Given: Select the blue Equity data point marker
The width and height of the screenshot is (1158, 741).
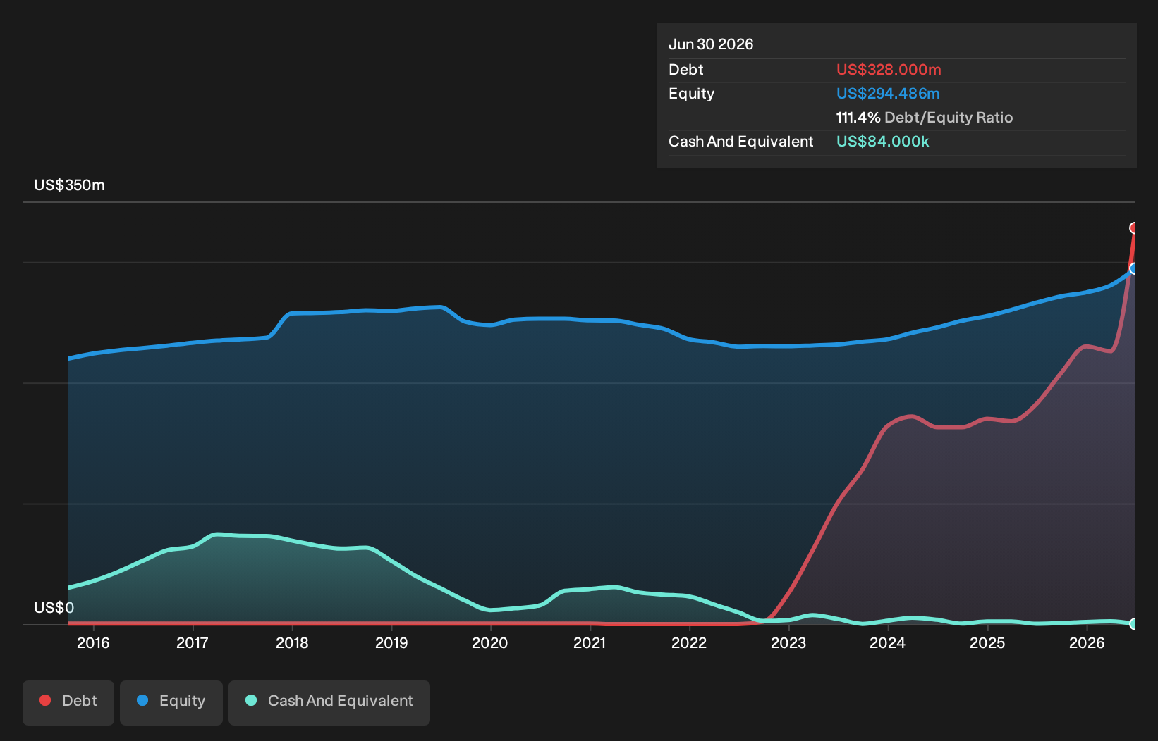Looking at the screenshot, I should coord(1134,268).
